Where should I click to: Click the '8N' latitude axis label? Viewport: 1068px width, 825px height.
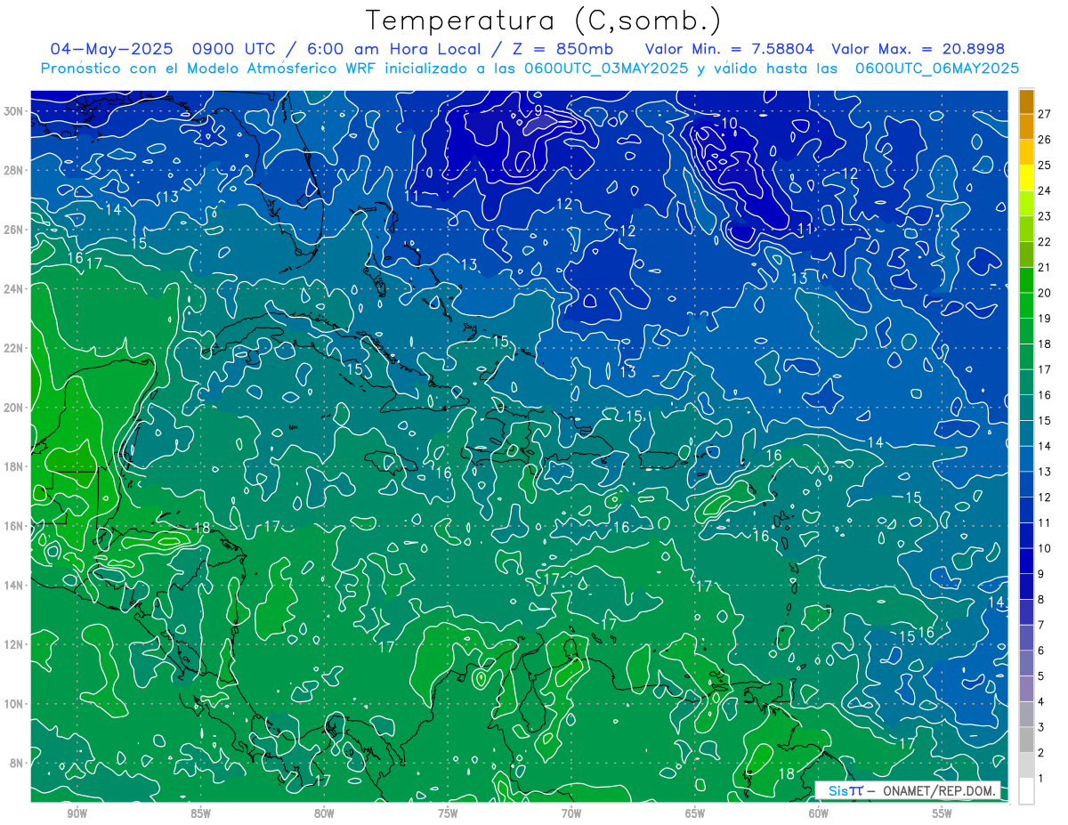18,763
